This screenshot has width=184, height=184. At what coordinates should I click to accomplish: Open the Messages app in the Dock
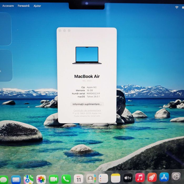(x=4, y=180)
